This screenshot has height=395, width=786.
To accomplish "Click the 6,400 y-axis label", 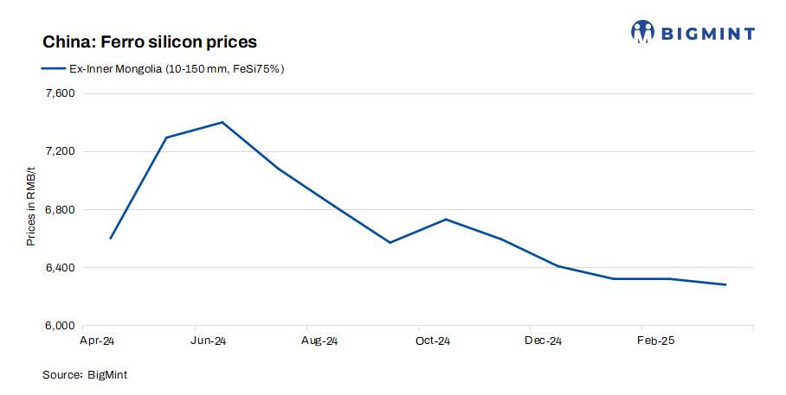I will [60, 268].
